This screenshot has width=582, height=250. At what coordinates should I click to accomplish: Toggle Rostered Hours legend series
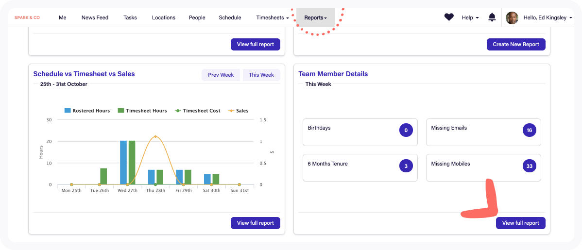(x=87, y=111)
